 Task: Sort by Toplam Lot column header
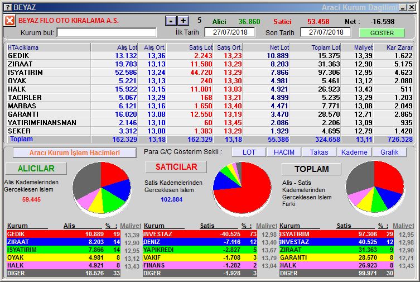tap(315, 47)
